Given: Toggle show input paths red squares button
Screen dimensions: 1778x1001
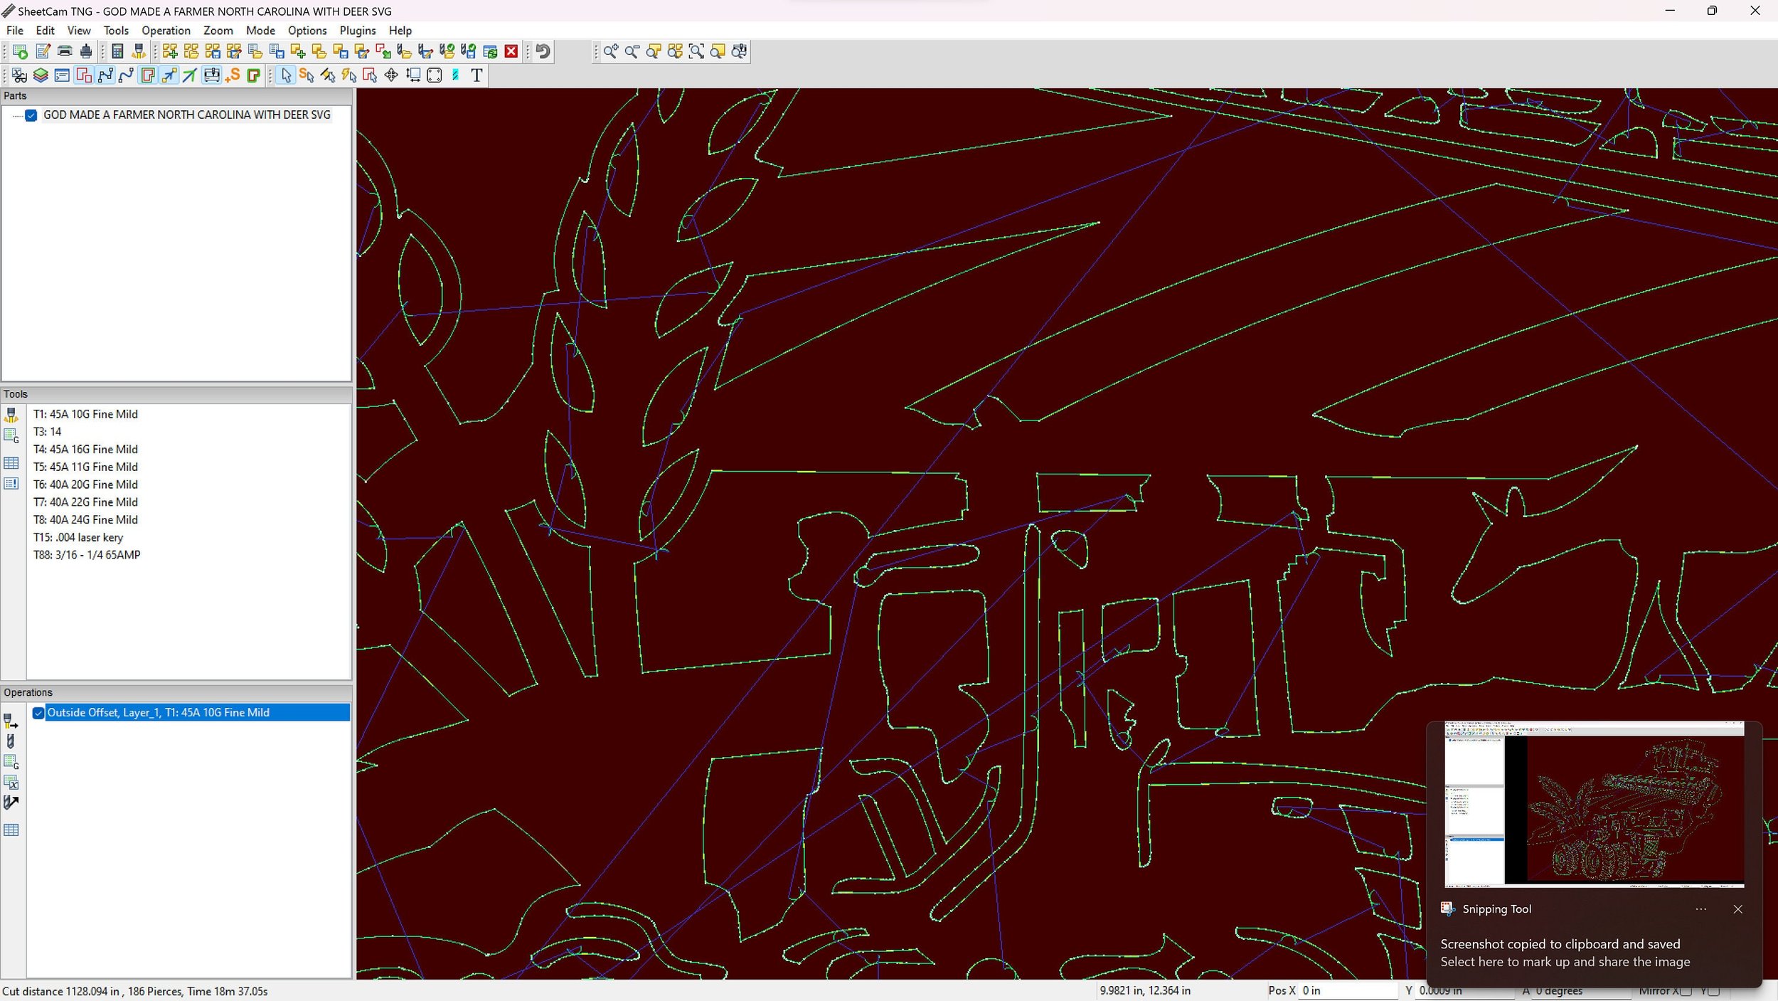Looking at the screenshot, I should (84, 75).
